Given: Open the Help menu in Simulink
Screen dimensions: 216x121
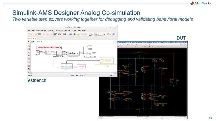Looking at the screenshot, I should (x=84, y=30).
